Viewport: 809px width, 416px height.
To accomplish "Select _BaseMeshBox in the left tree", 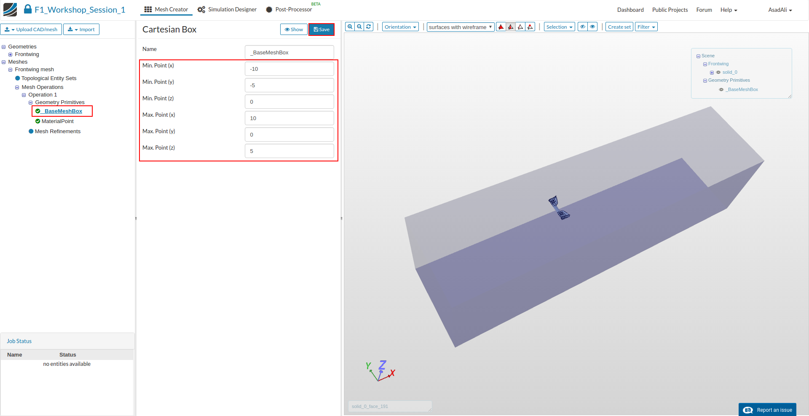I will (63, 111).
